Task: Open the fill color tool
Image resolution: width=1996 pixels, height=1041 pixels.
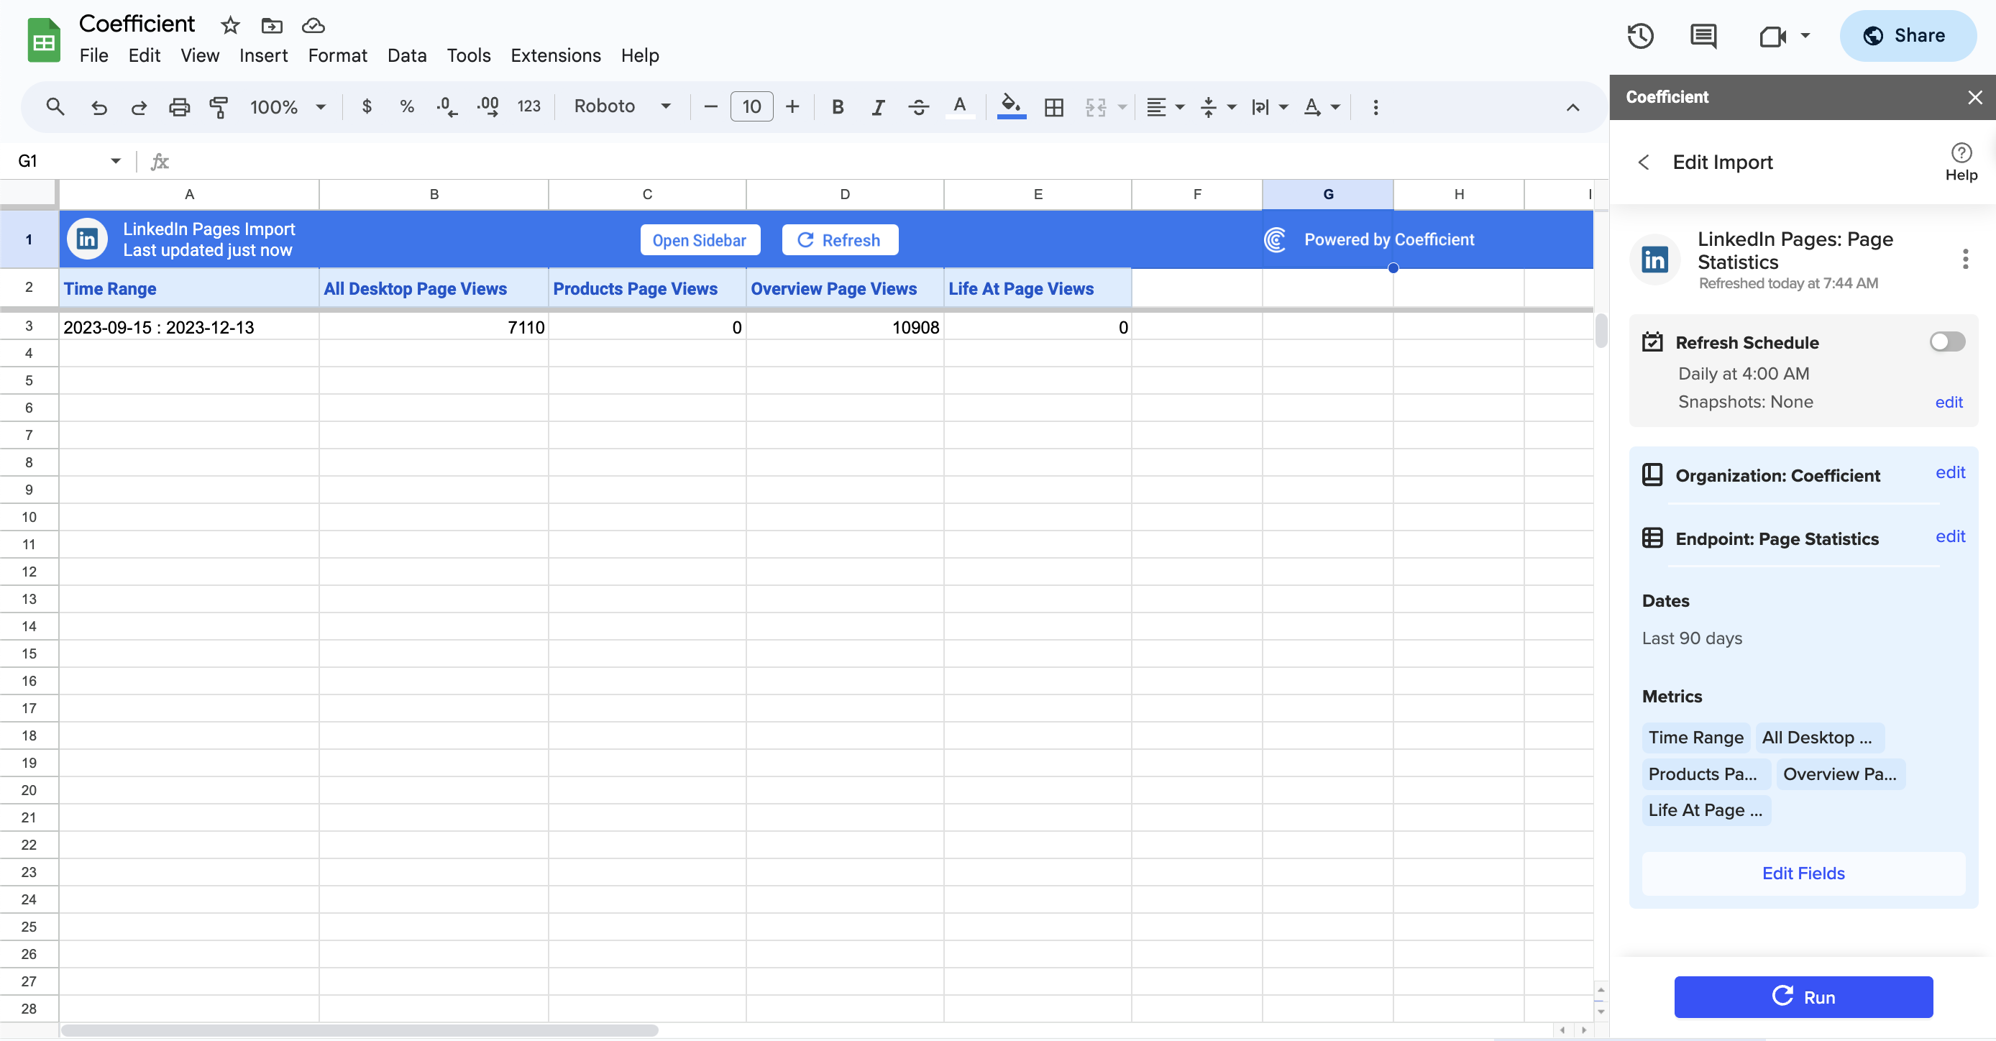Action: pos(1010,107)
